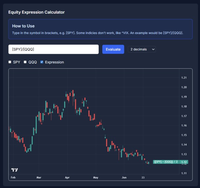Click the May label on time axis
This screenshot has height=188, width=200.
pos(96,178)
